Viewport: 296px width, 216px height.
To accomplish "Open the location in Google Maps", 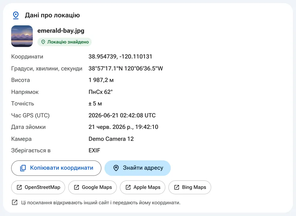I will point(92,187).
